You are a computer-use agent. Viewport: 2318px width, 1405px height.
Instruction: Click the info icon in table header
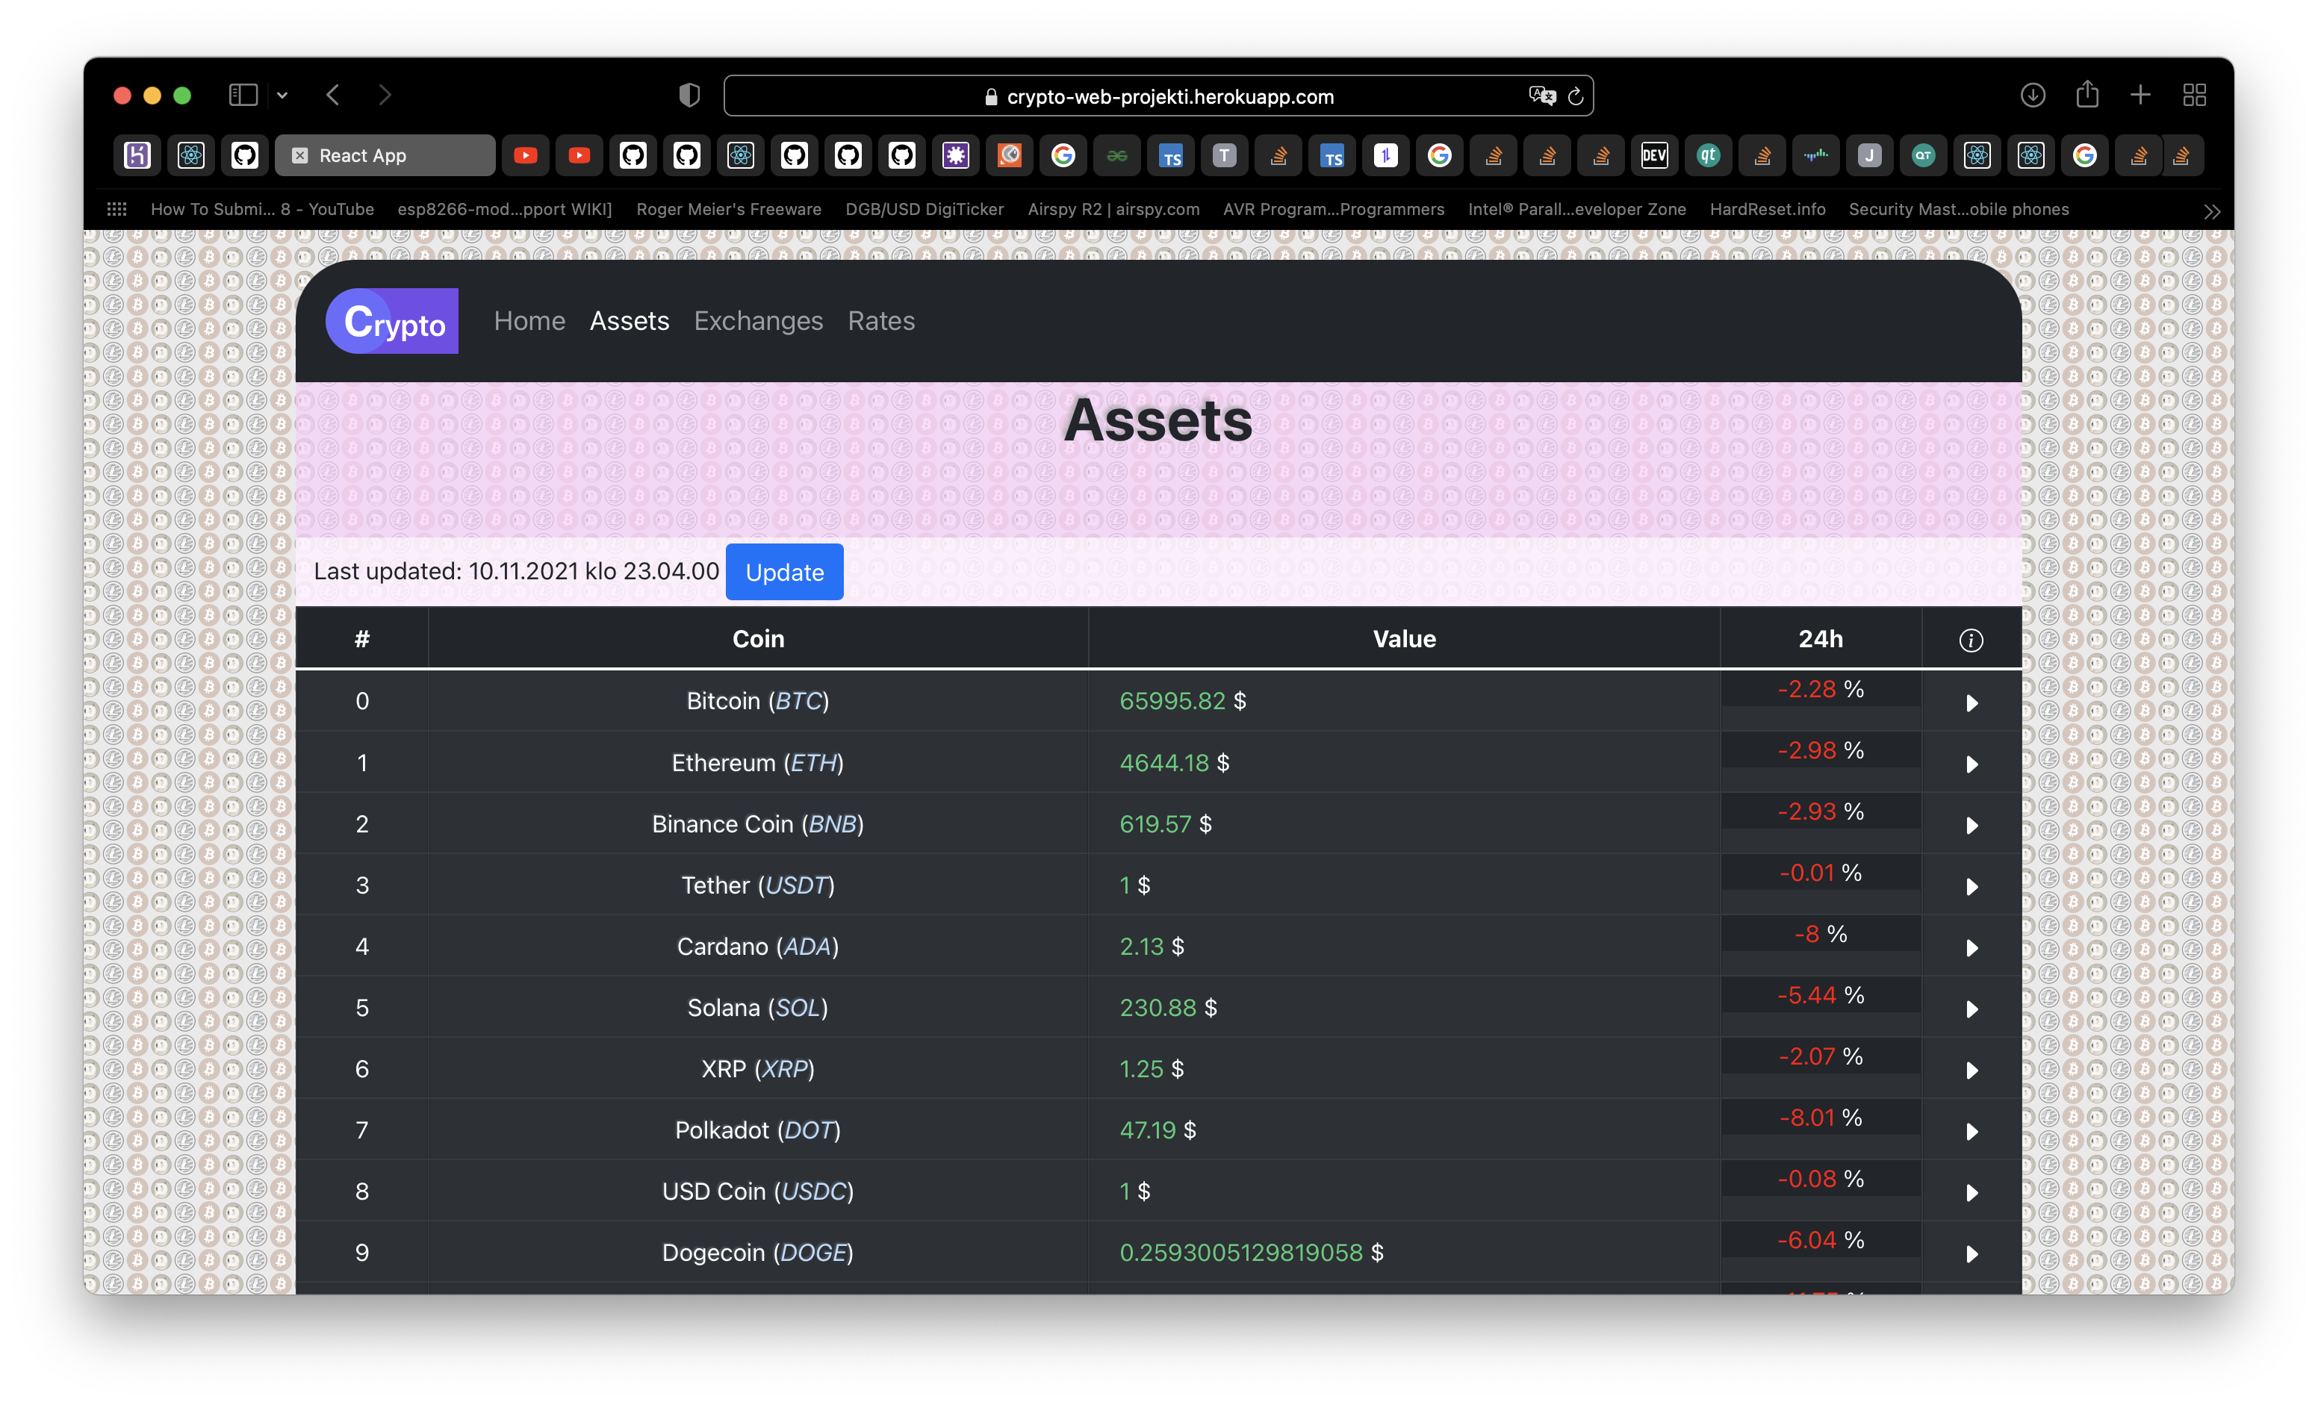(x=1971, y=640)
